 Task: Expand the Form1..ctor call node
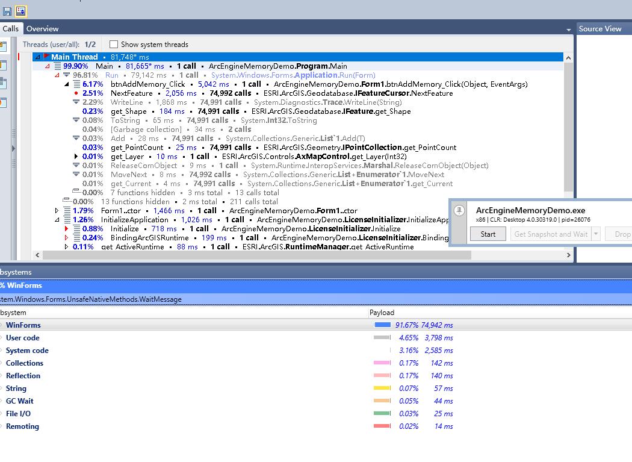56,210
